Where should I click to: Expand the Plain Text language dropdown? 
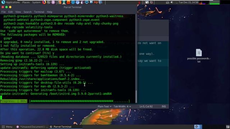(x=105, y=106)
